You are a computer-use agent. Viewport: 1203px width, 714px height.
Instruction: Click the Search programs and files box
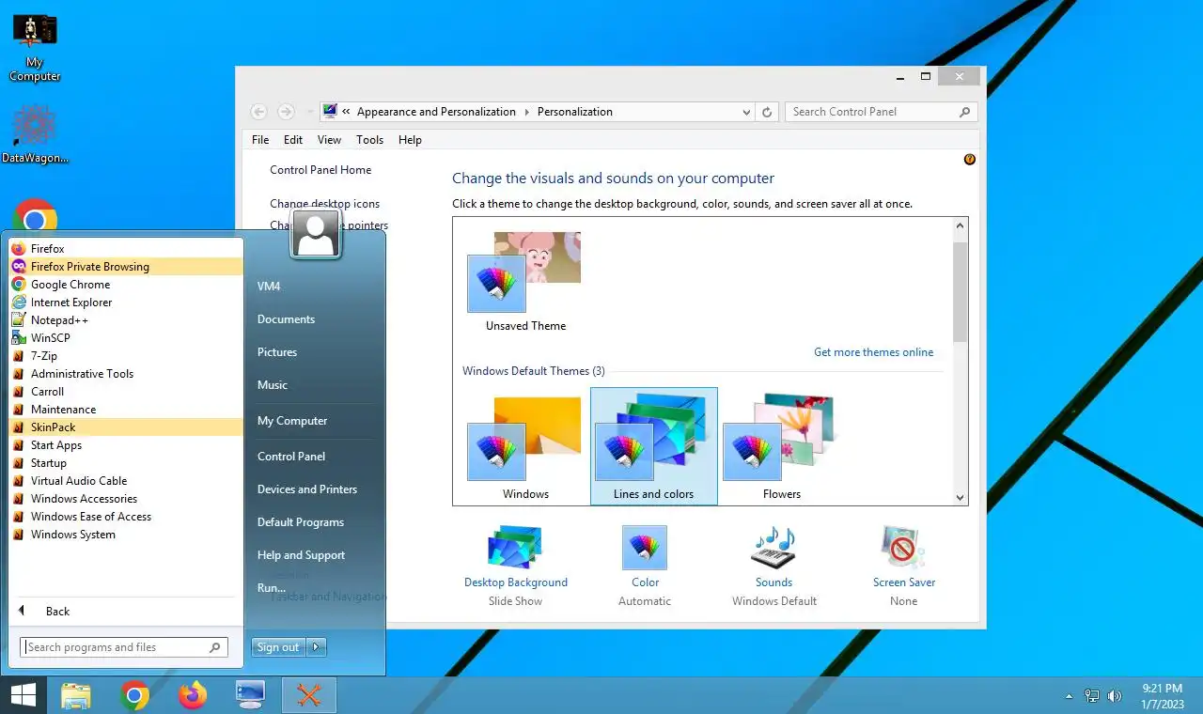124,647
